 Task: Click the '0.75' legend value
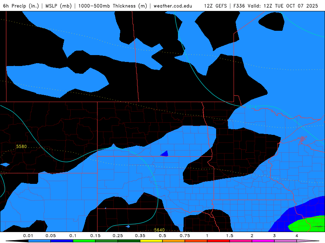pos(185,236)
